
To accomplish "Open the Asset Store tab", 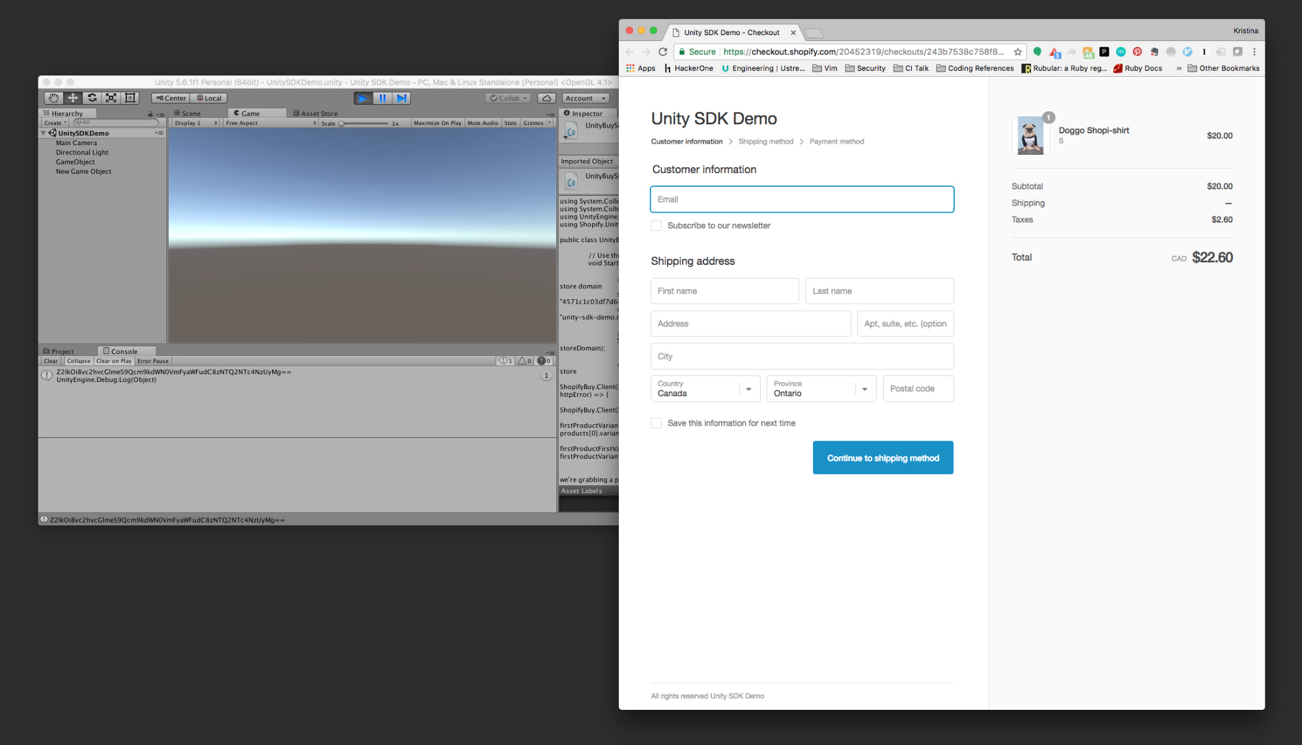I will 316,113.
